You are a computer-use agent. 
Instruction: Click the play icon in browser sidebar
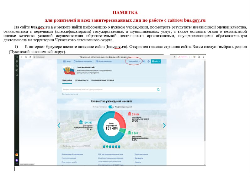pos(17,66)
